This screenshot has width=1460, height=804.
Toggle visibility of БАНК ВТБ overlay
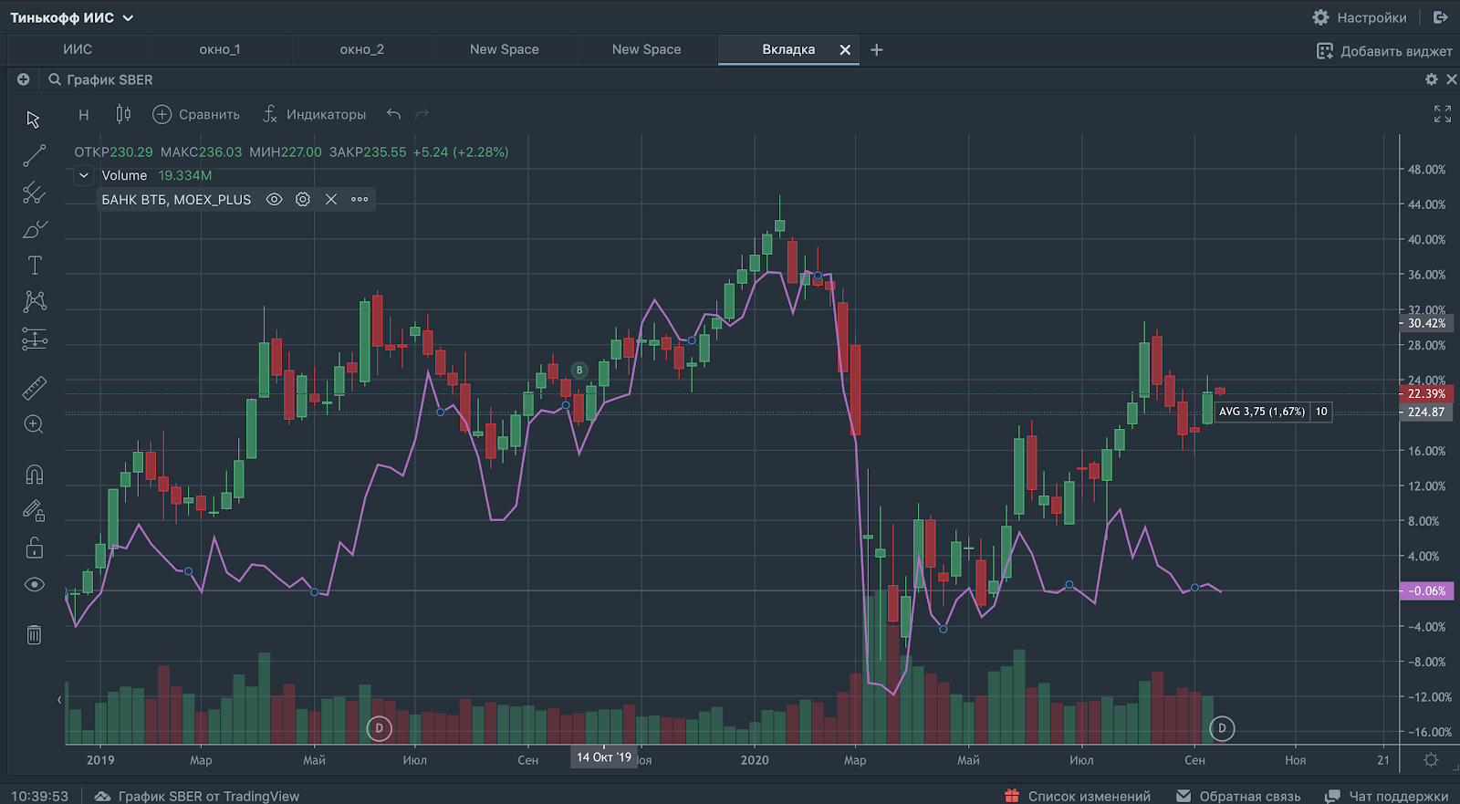[274, 199]
